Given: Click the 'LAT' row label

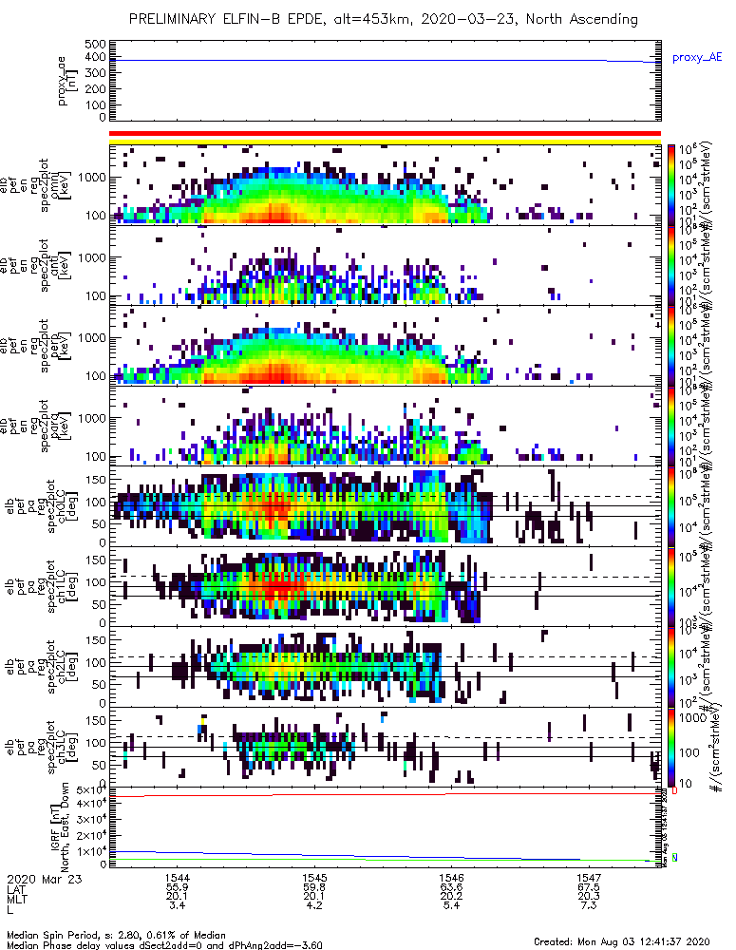Looking at the screenshot, I should point(16,888).
